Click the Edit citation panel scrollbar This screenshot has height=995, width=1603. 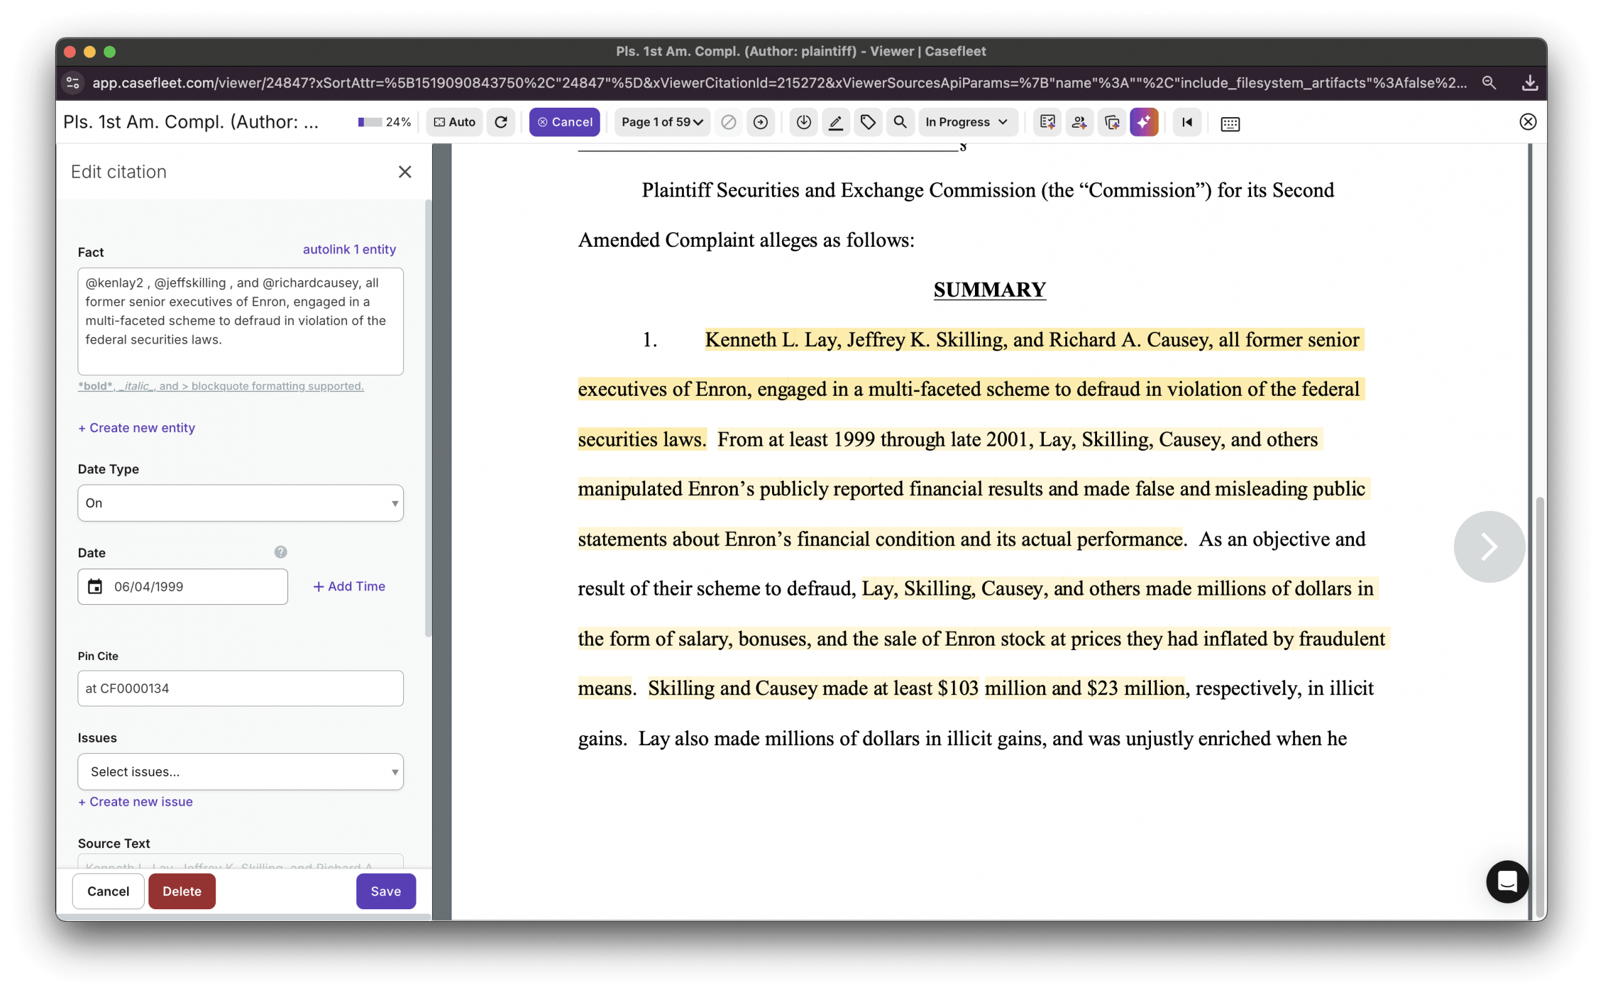click(x=428, y=420)
